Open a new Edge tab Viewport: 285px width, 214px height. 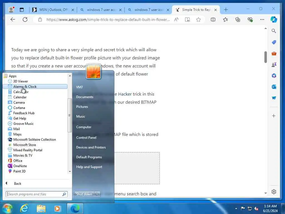point(226,10)
